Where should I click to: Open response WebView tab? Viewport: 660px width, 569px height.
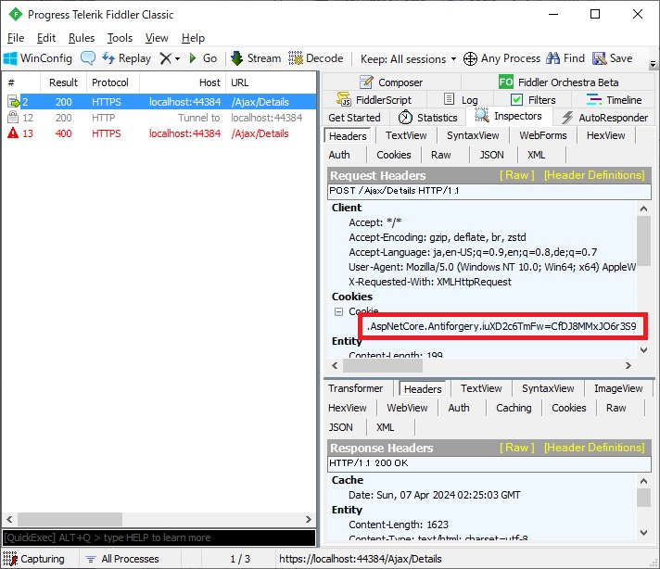407,408
